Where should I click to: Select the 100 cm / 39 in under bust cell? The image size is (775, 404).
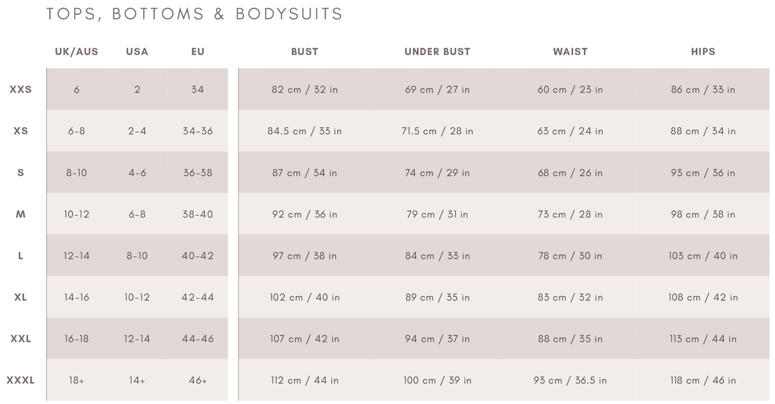(437, 380)
